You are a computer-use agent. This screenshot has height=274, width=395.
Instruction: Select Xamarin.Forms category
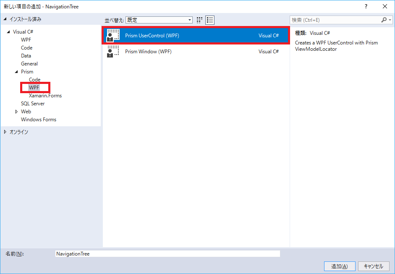click(x=45, y=96)
